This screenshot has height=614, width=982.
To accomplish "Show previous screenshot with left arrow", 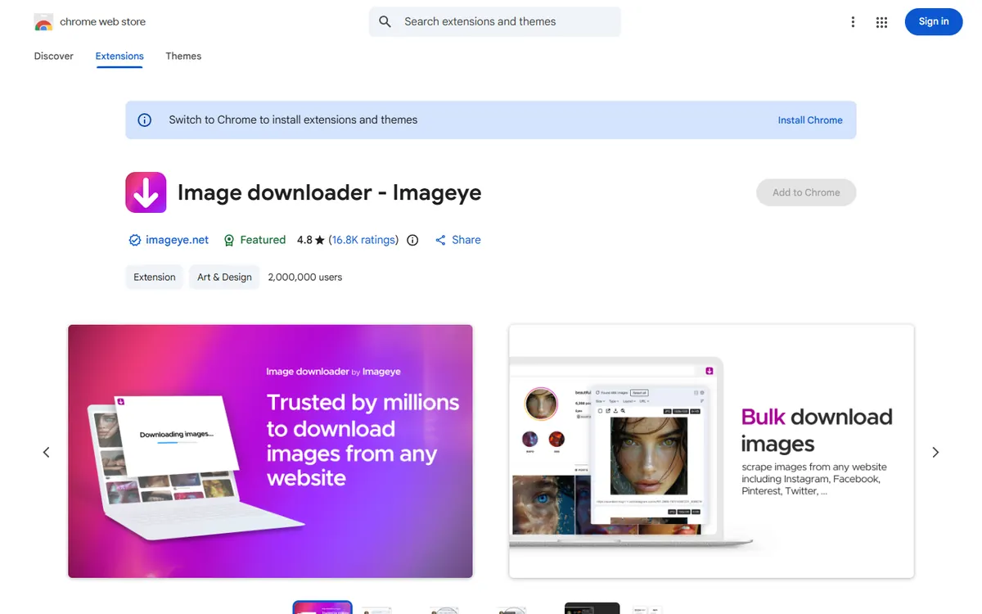I will pos(47,452).
